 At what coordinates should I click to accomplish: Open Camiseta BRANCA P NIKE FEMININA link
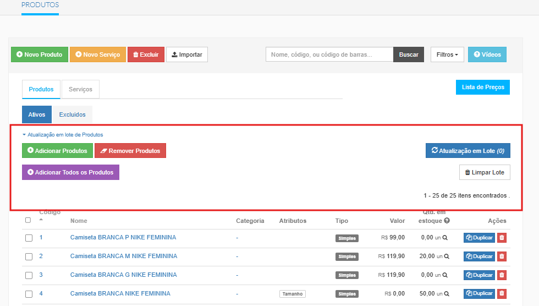click(x=123, y=238)
